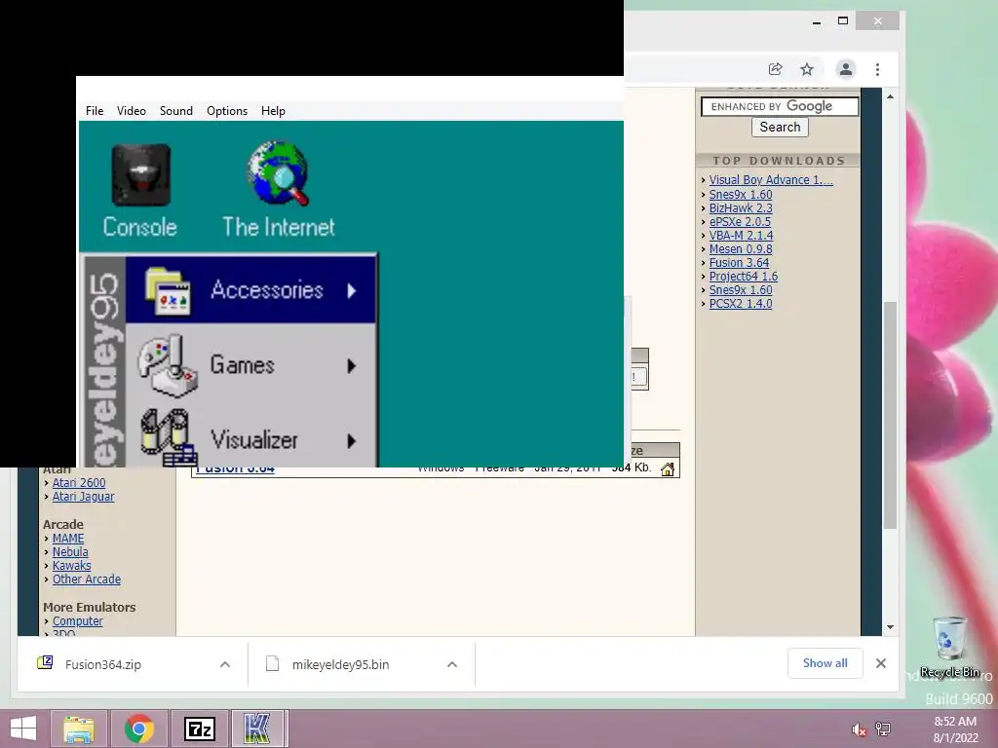Screen dimensions: 998x748
Task: Open the ePSXe 2.0.5 link
Action: [x=740, y=221]
